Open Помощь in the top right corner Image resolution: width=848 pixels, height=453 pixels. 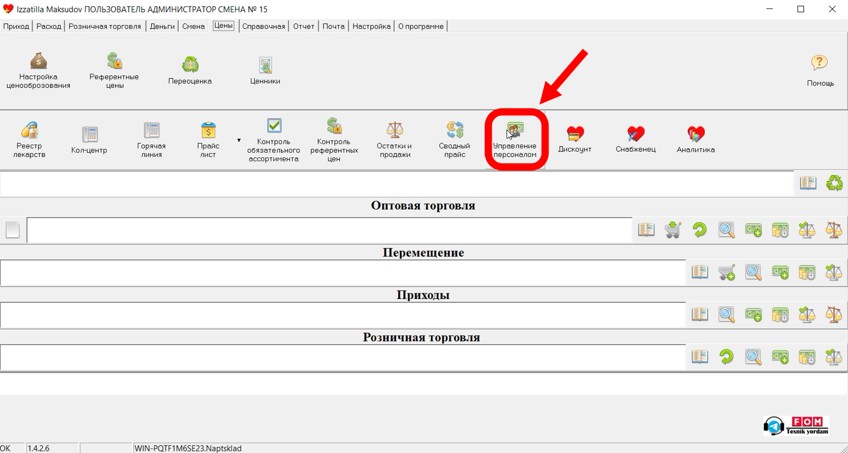coord(819,69)
